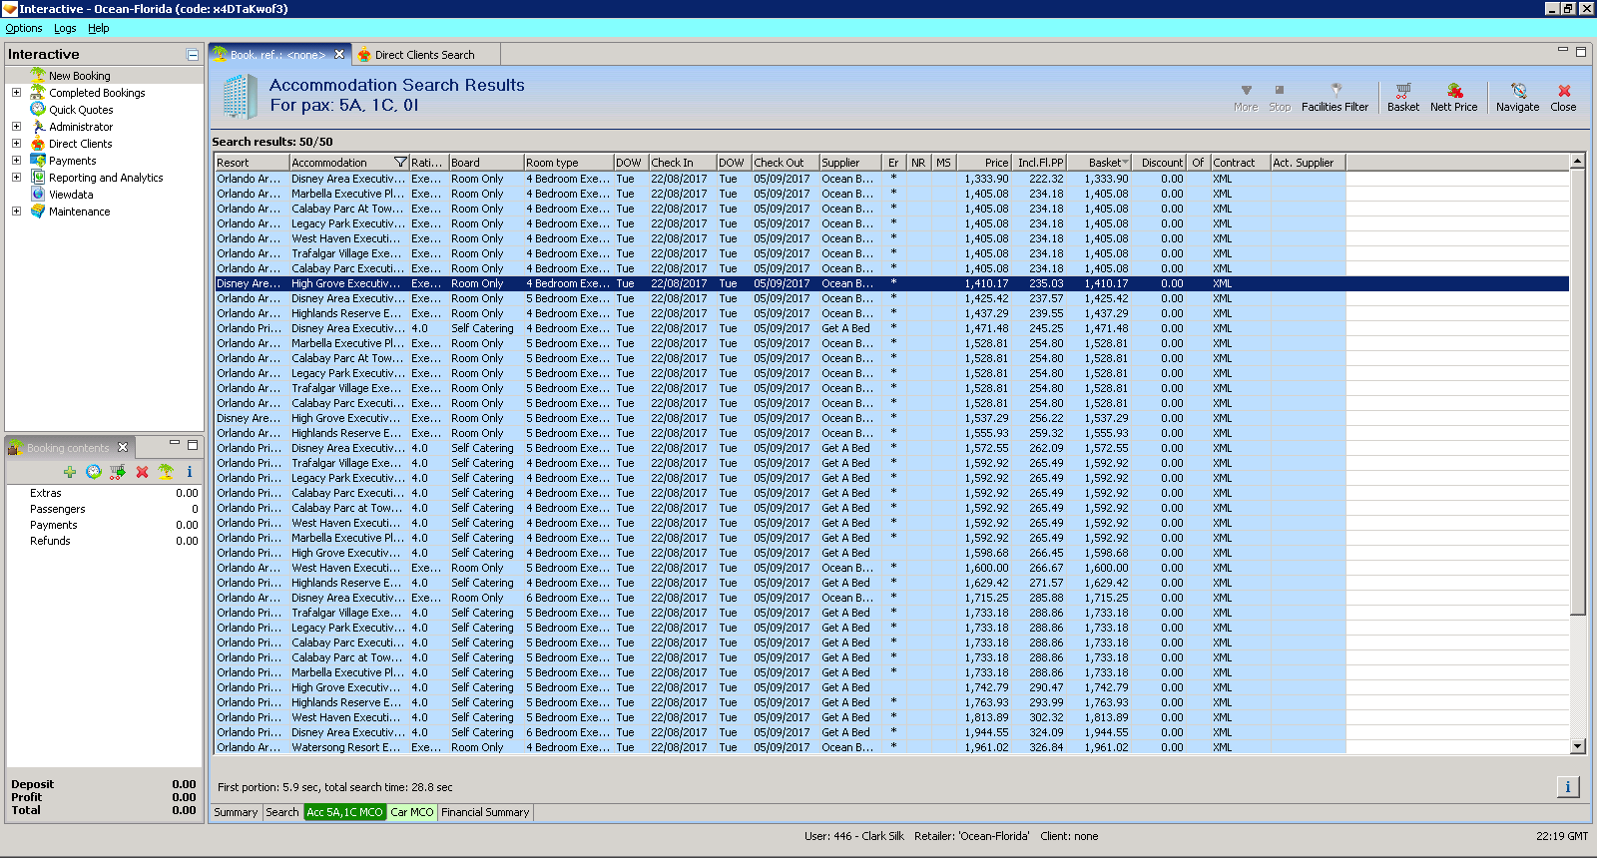
Task: Switch to the Direct Clients Search tab
Action: 424,55
